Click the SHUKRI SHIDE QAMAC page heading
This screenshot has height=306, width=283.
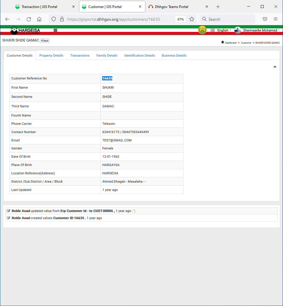(x=20, y=40)
